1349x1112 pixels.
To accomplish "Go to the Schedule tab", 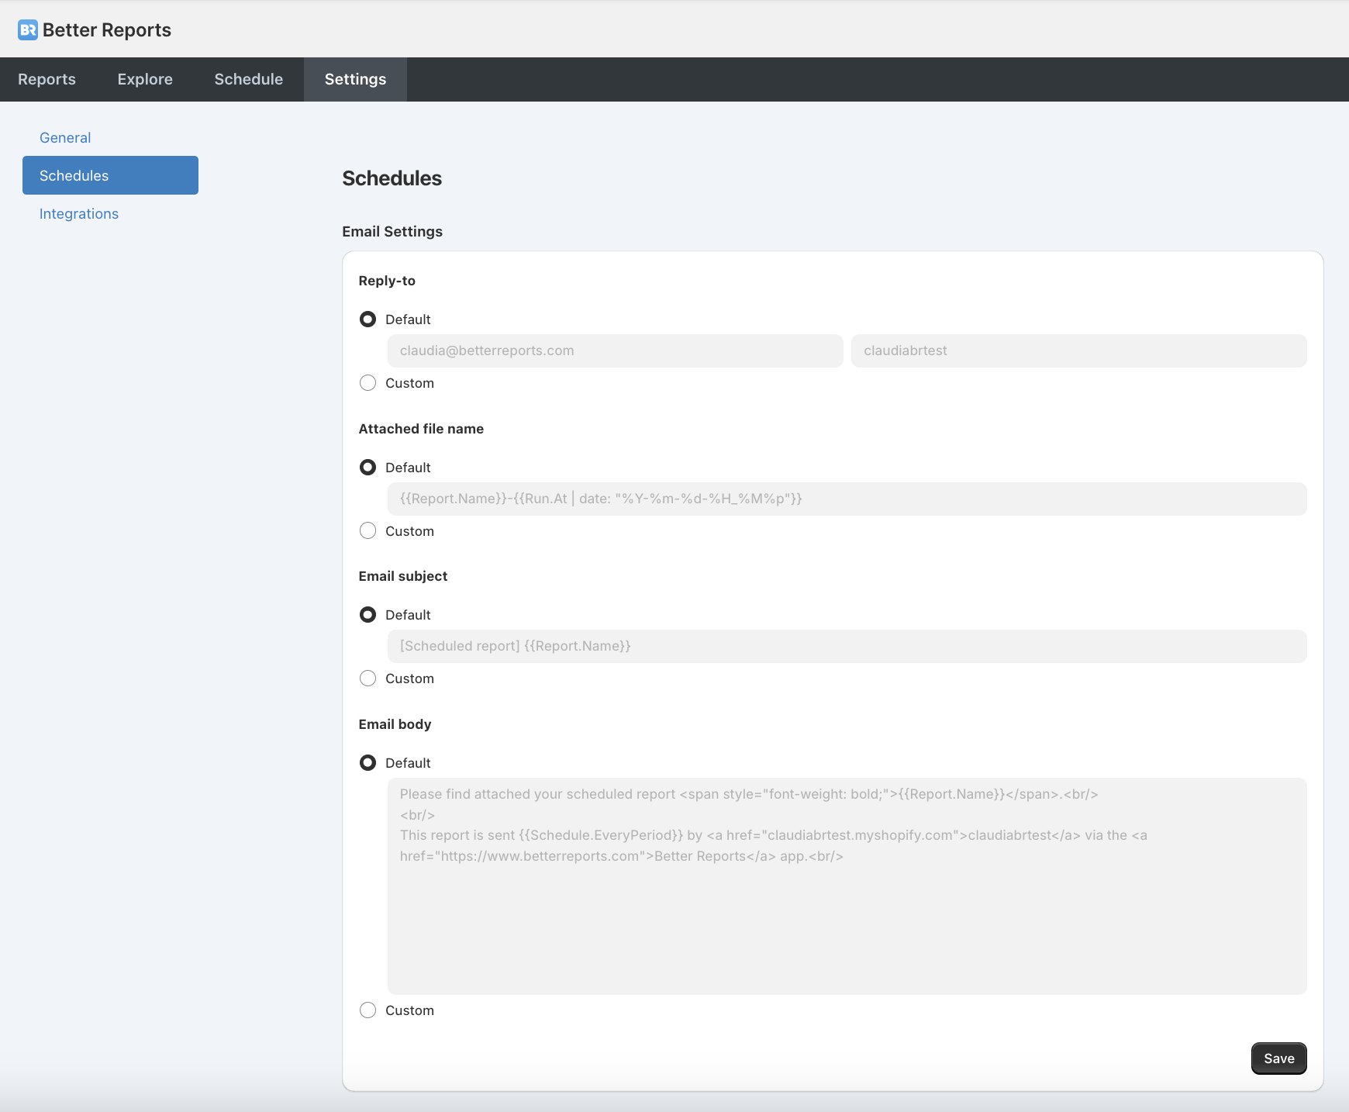I will [x=248, y=79].
